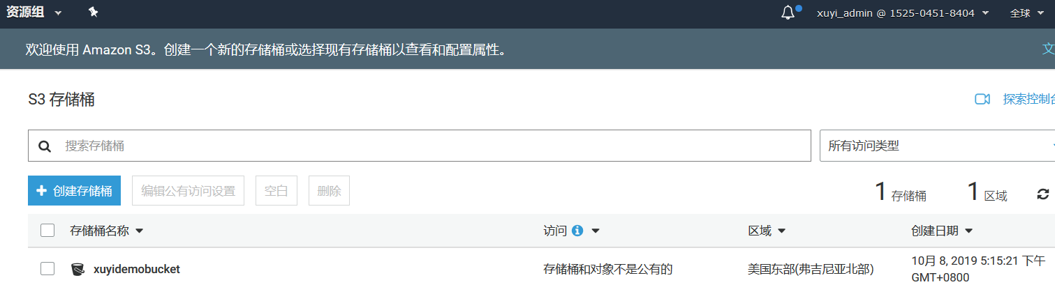
Task: Expand the 资源组 menu
Action: click(34, 13)
